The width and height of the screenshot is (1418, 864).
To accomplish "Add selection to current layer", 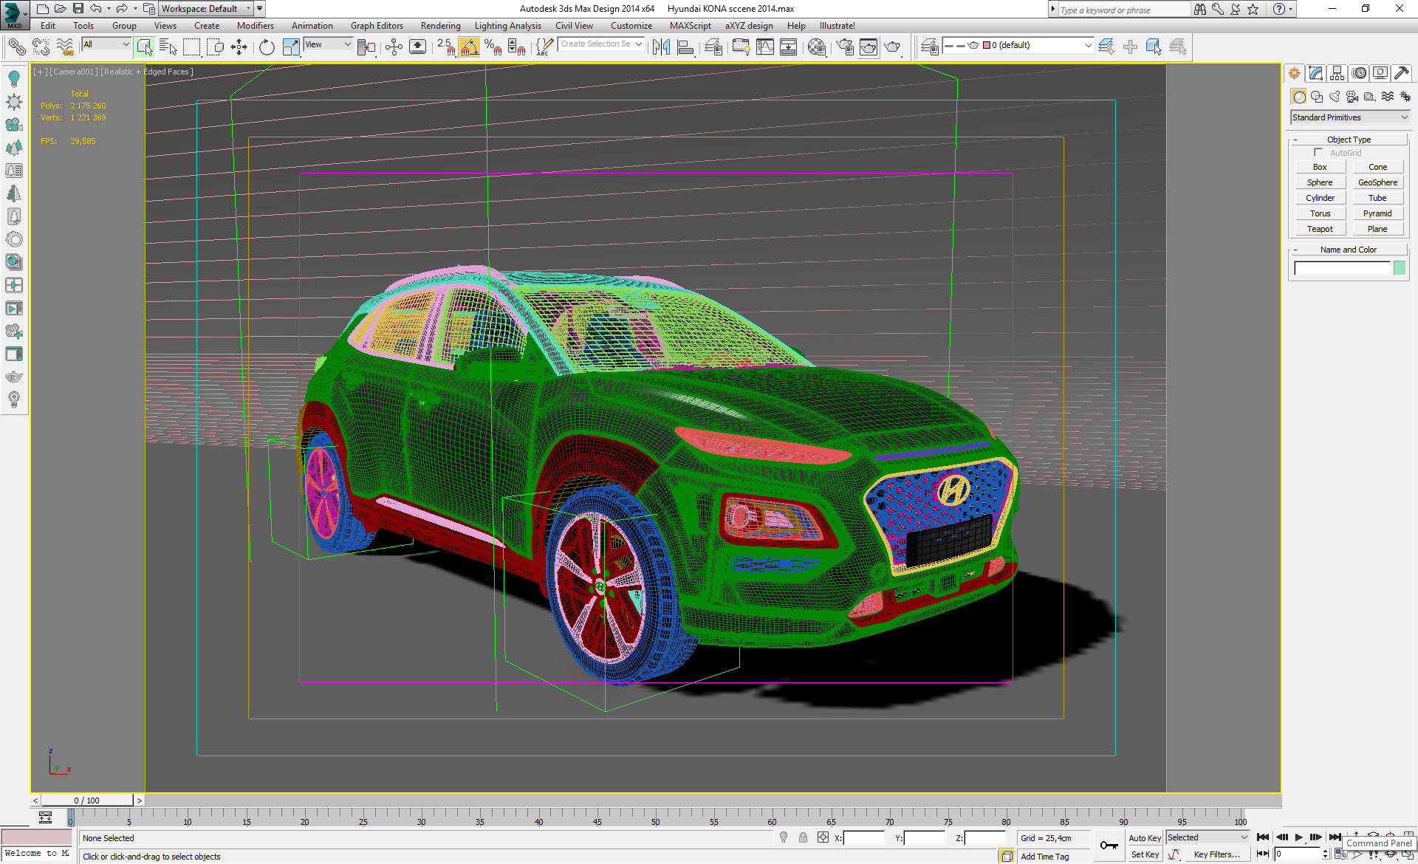I will [x=1130, y=47].
